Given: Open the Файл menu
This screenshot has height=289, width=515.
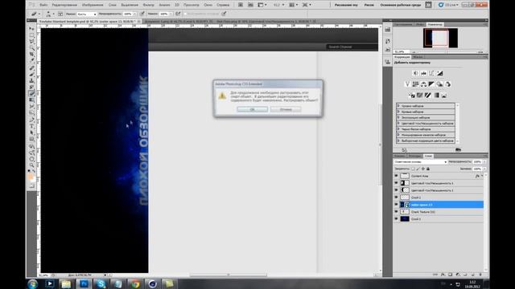Looking at the screenshot, I should point(43,5).
